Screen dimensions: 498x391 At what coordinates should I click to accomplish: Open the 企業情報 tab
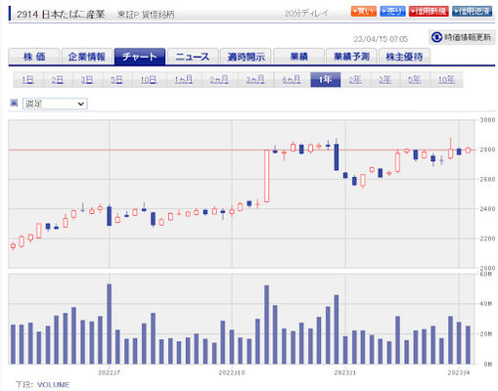coord(87,57)
